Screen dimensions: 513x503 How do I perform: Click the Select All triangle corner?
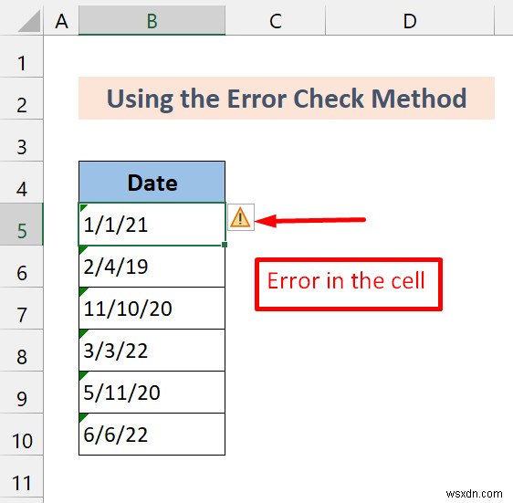pyautogui.click(x=29, y=21)
